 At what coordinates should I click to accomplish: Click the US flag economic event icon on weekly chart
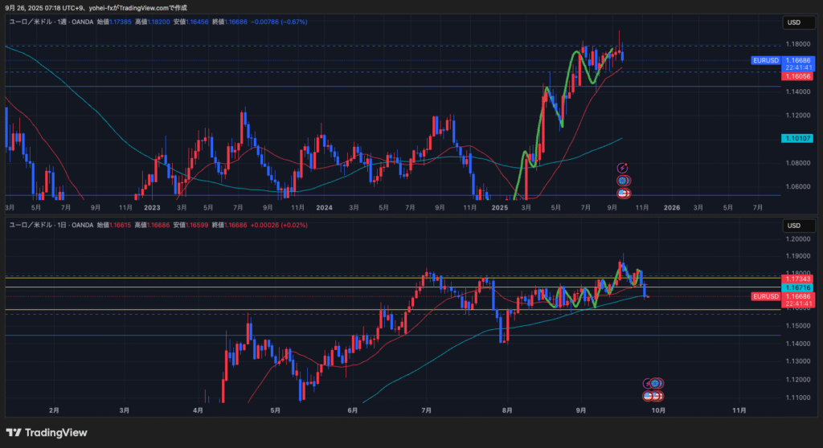point(622,193)
